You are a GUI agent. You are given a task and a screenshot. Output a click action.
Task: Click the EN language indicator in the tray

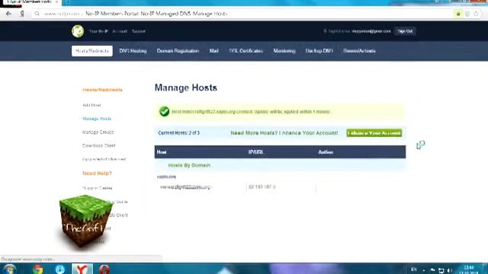413,269
